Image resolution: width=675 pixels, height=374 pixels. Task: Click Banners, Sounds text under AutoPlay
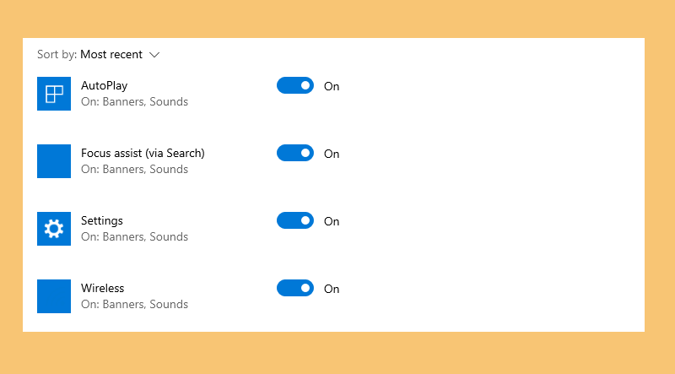(145, 101)
